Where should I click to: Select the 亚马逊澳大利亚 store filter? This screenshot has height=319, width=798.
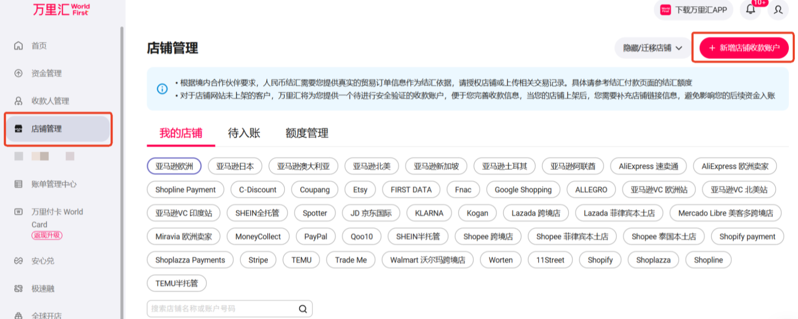tap(303, 166)
